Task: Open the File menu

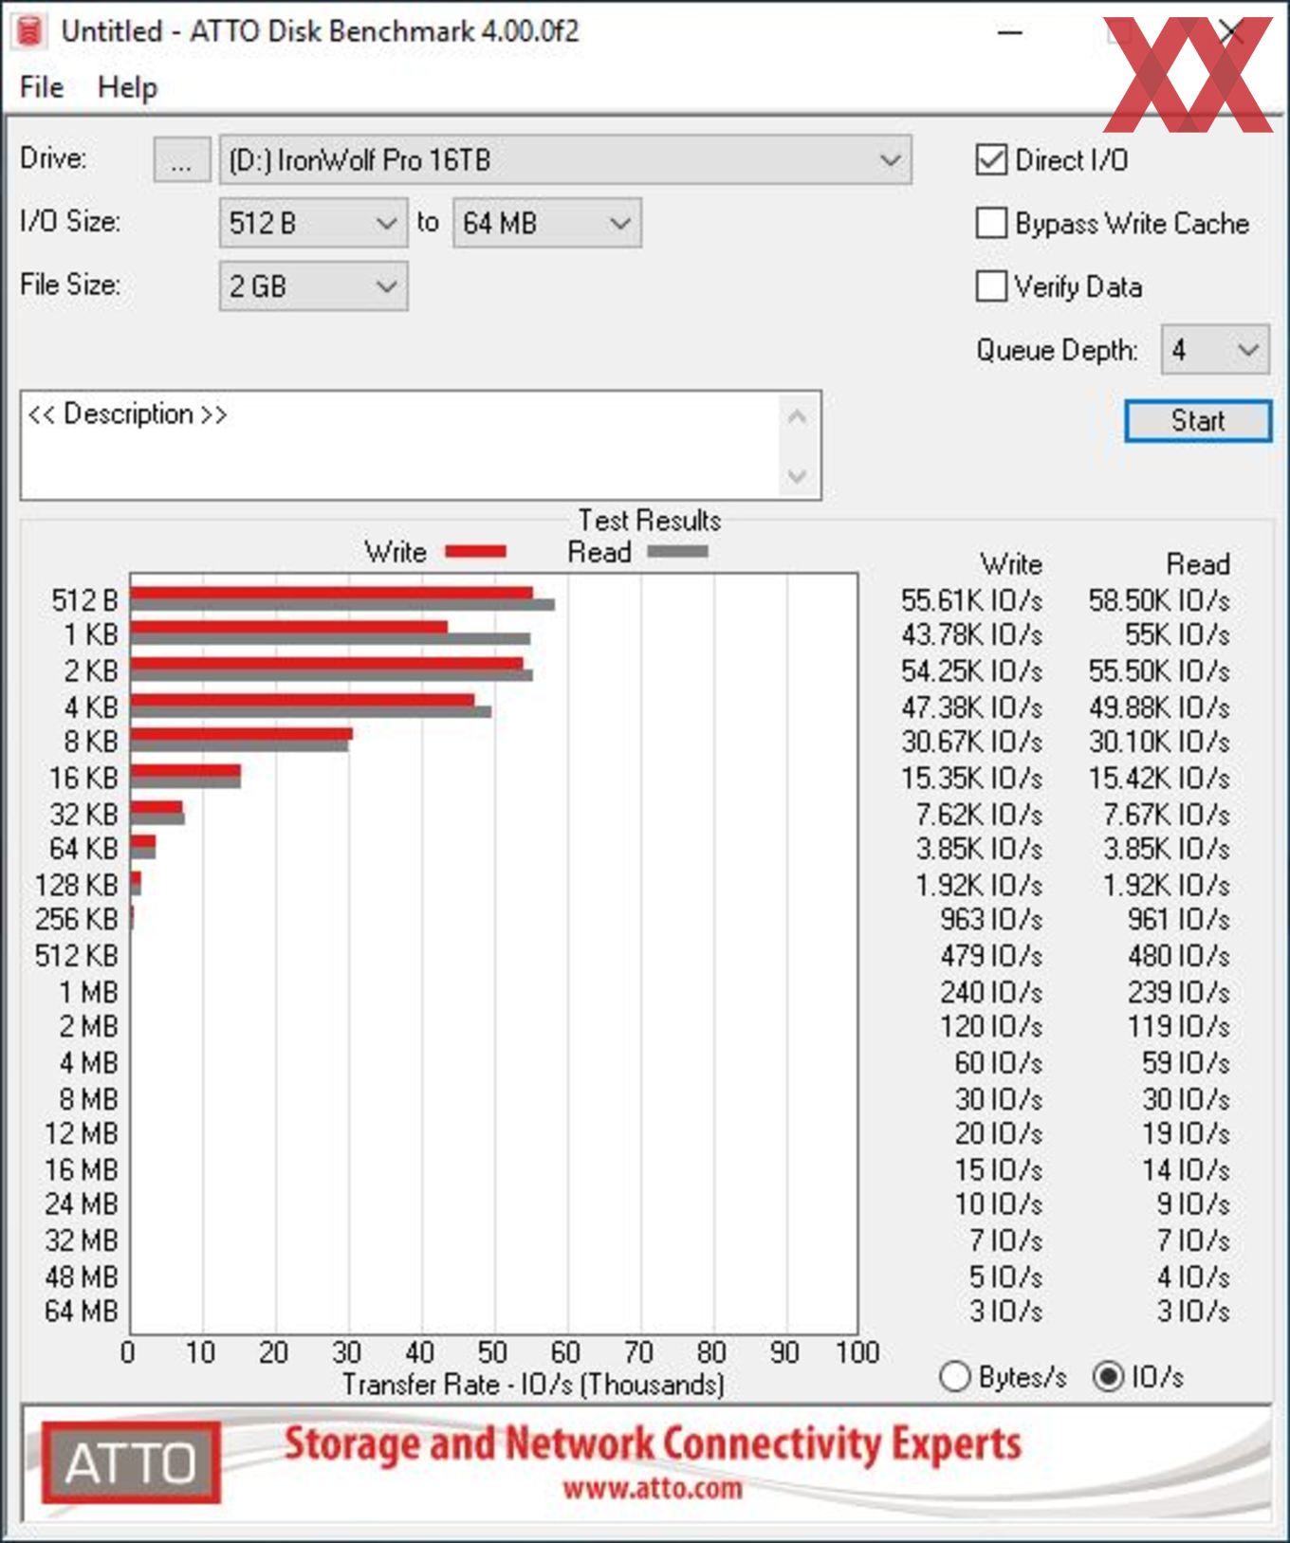Action: coord(42,87)
